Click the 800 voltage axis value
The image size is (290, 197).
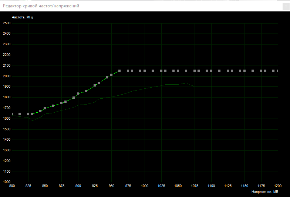pos(12,186)
